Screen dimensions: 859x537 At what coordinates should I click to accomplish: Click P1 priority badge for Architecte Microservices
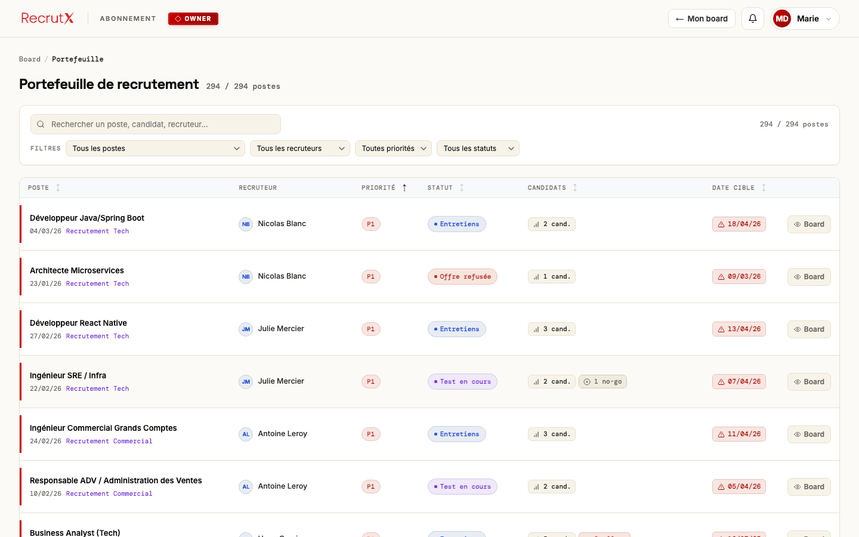coord(371,277)
